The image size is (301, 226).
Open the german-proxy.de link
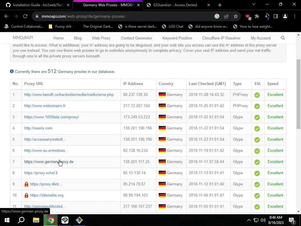49,162
